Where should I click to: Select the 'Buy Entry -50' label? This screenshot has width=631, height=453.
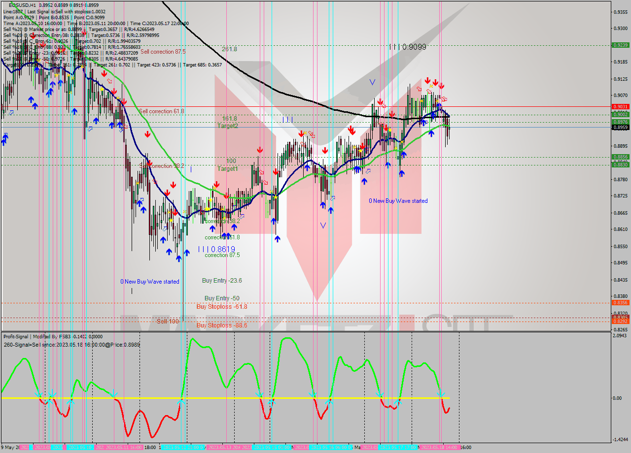pos(222,298)
